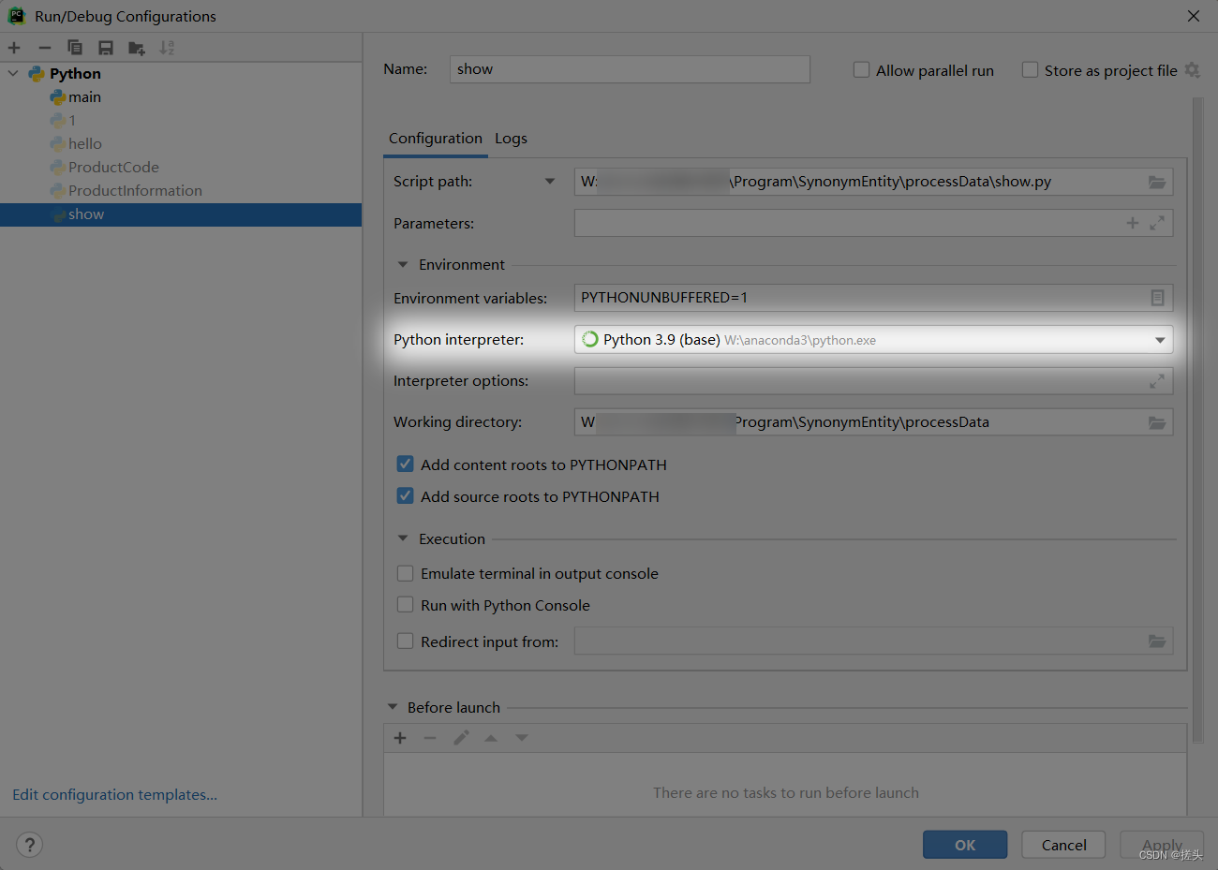The image size is (1218, 870).
Task: Sort configurations alphabetically
Action: 167,47
